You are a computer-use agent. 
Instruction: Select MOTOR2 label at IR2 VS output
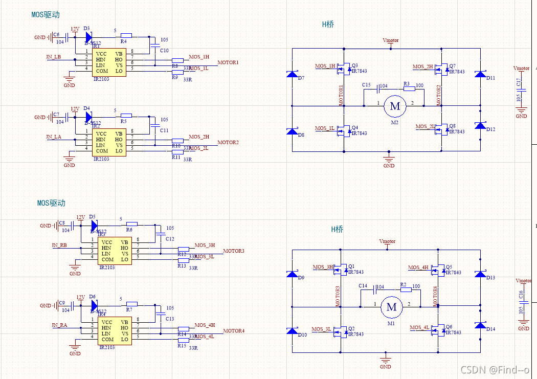point(228,142)
